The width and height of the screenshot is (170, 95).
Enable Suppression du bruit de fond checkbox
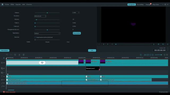tap(35, 37)
